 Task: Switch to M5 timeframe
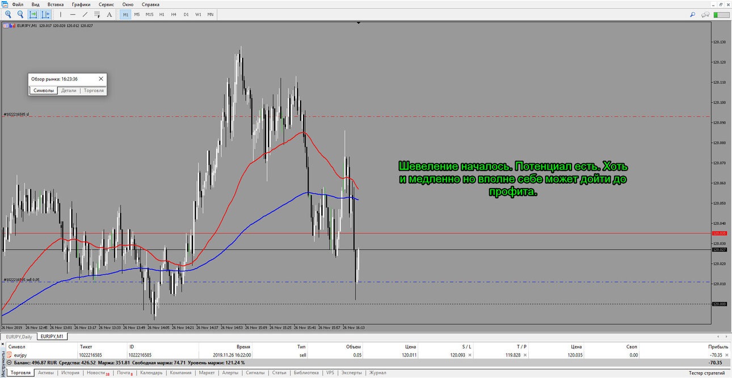pyautogui.click(x=137, y=14)
